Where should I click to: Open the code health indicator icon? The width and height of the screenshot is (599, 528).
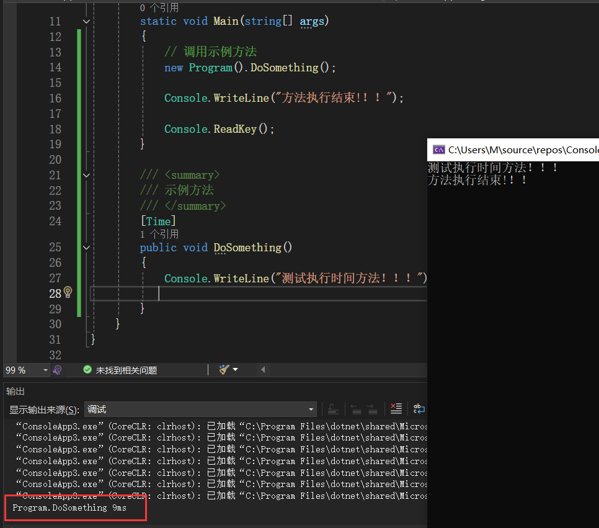coord(57,370)
